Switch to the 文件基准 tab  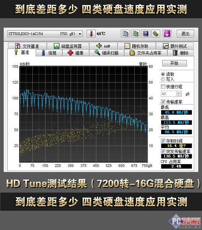tap(27, 46)
